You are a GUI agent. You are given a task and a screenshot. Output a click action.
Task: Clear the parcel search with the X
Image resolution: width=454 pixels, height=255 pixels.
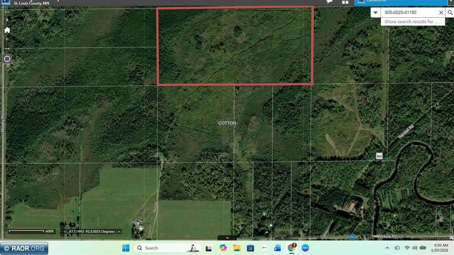441,12
